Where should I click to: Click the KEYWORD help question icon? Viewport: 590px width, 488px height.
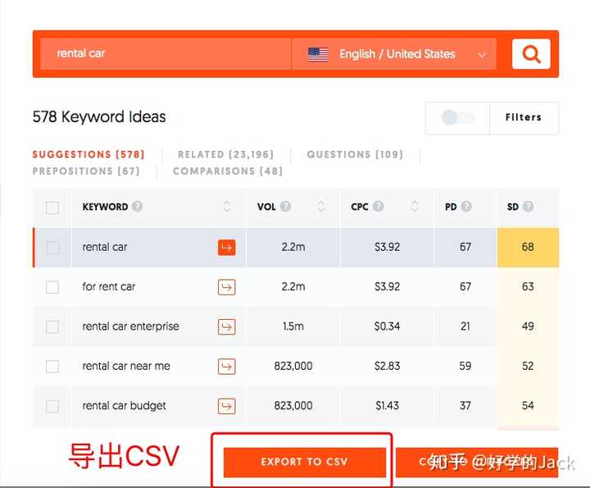(138, 207)
